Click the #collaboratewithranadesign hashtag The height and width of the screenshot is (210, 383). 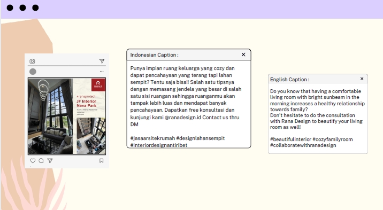[303, 145]
